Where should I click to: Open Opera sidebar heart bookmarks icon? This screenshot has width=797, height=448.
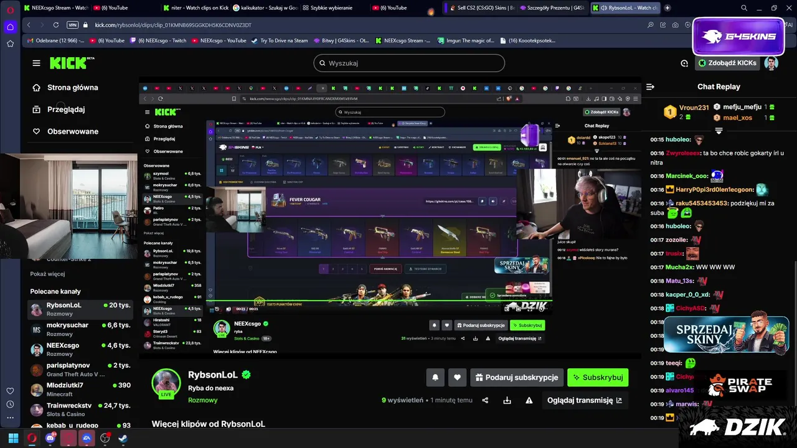coord(10,391)
